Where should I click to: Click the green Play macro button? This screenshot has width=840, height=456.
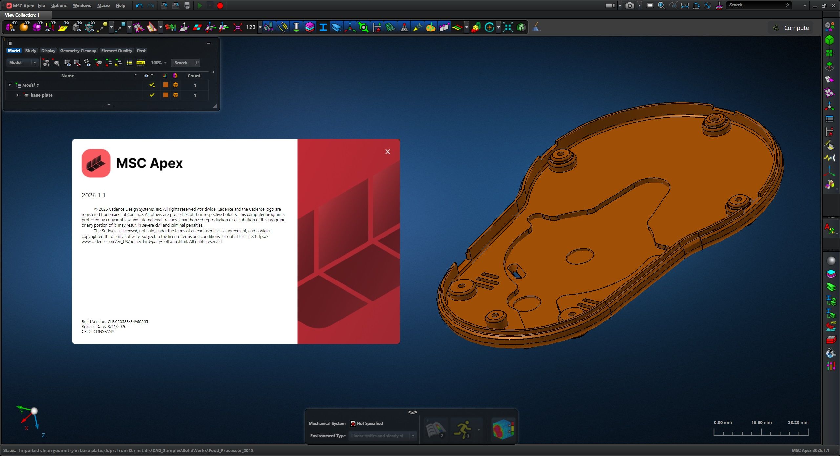coord(199,6)
